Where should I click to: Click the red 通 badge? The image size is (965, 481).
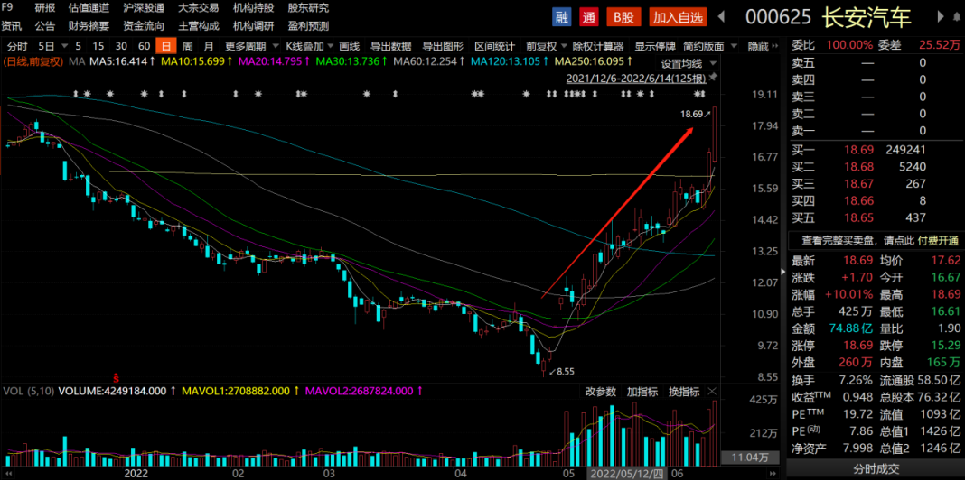pos(589,17)
